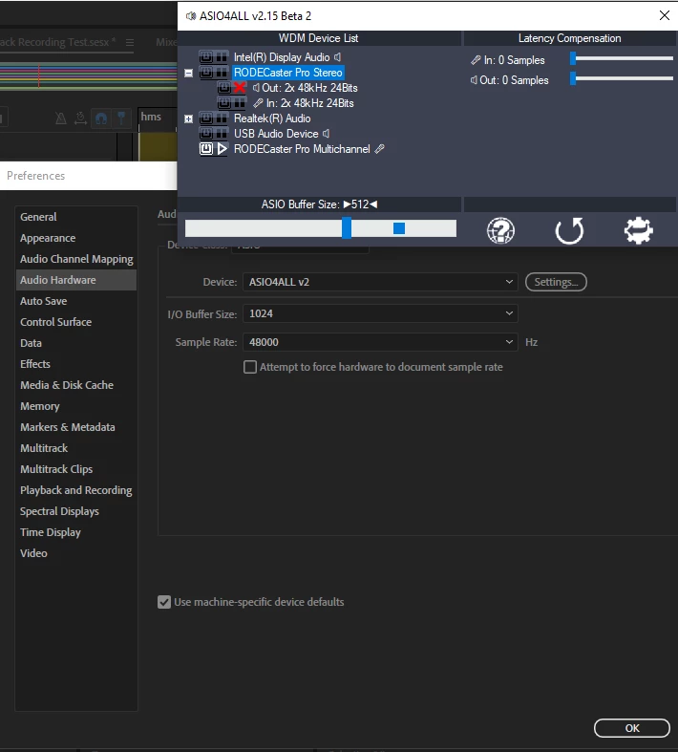Collapse the RODECaster Pro Stereo tree node
The height and width of the screenshot is (752, 678).
(189, 73)
